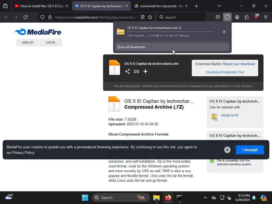Expand hidden system tray icons
Image resolution: width=272 pixels, height=204 pixels.
coord(205,198)
